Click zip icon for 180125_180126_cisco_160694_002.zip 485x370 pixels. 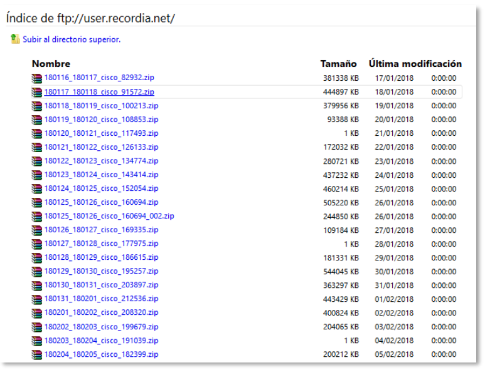36,217
